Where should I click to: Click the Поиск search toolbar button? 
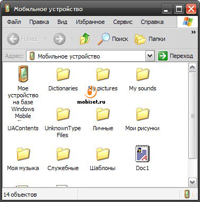pos(113,39)
